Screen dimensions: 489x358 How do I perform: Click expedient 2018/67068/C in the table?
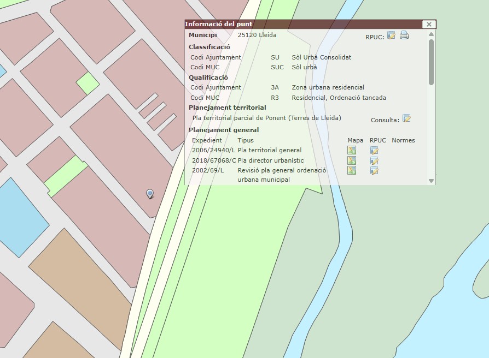pos(213,160)
